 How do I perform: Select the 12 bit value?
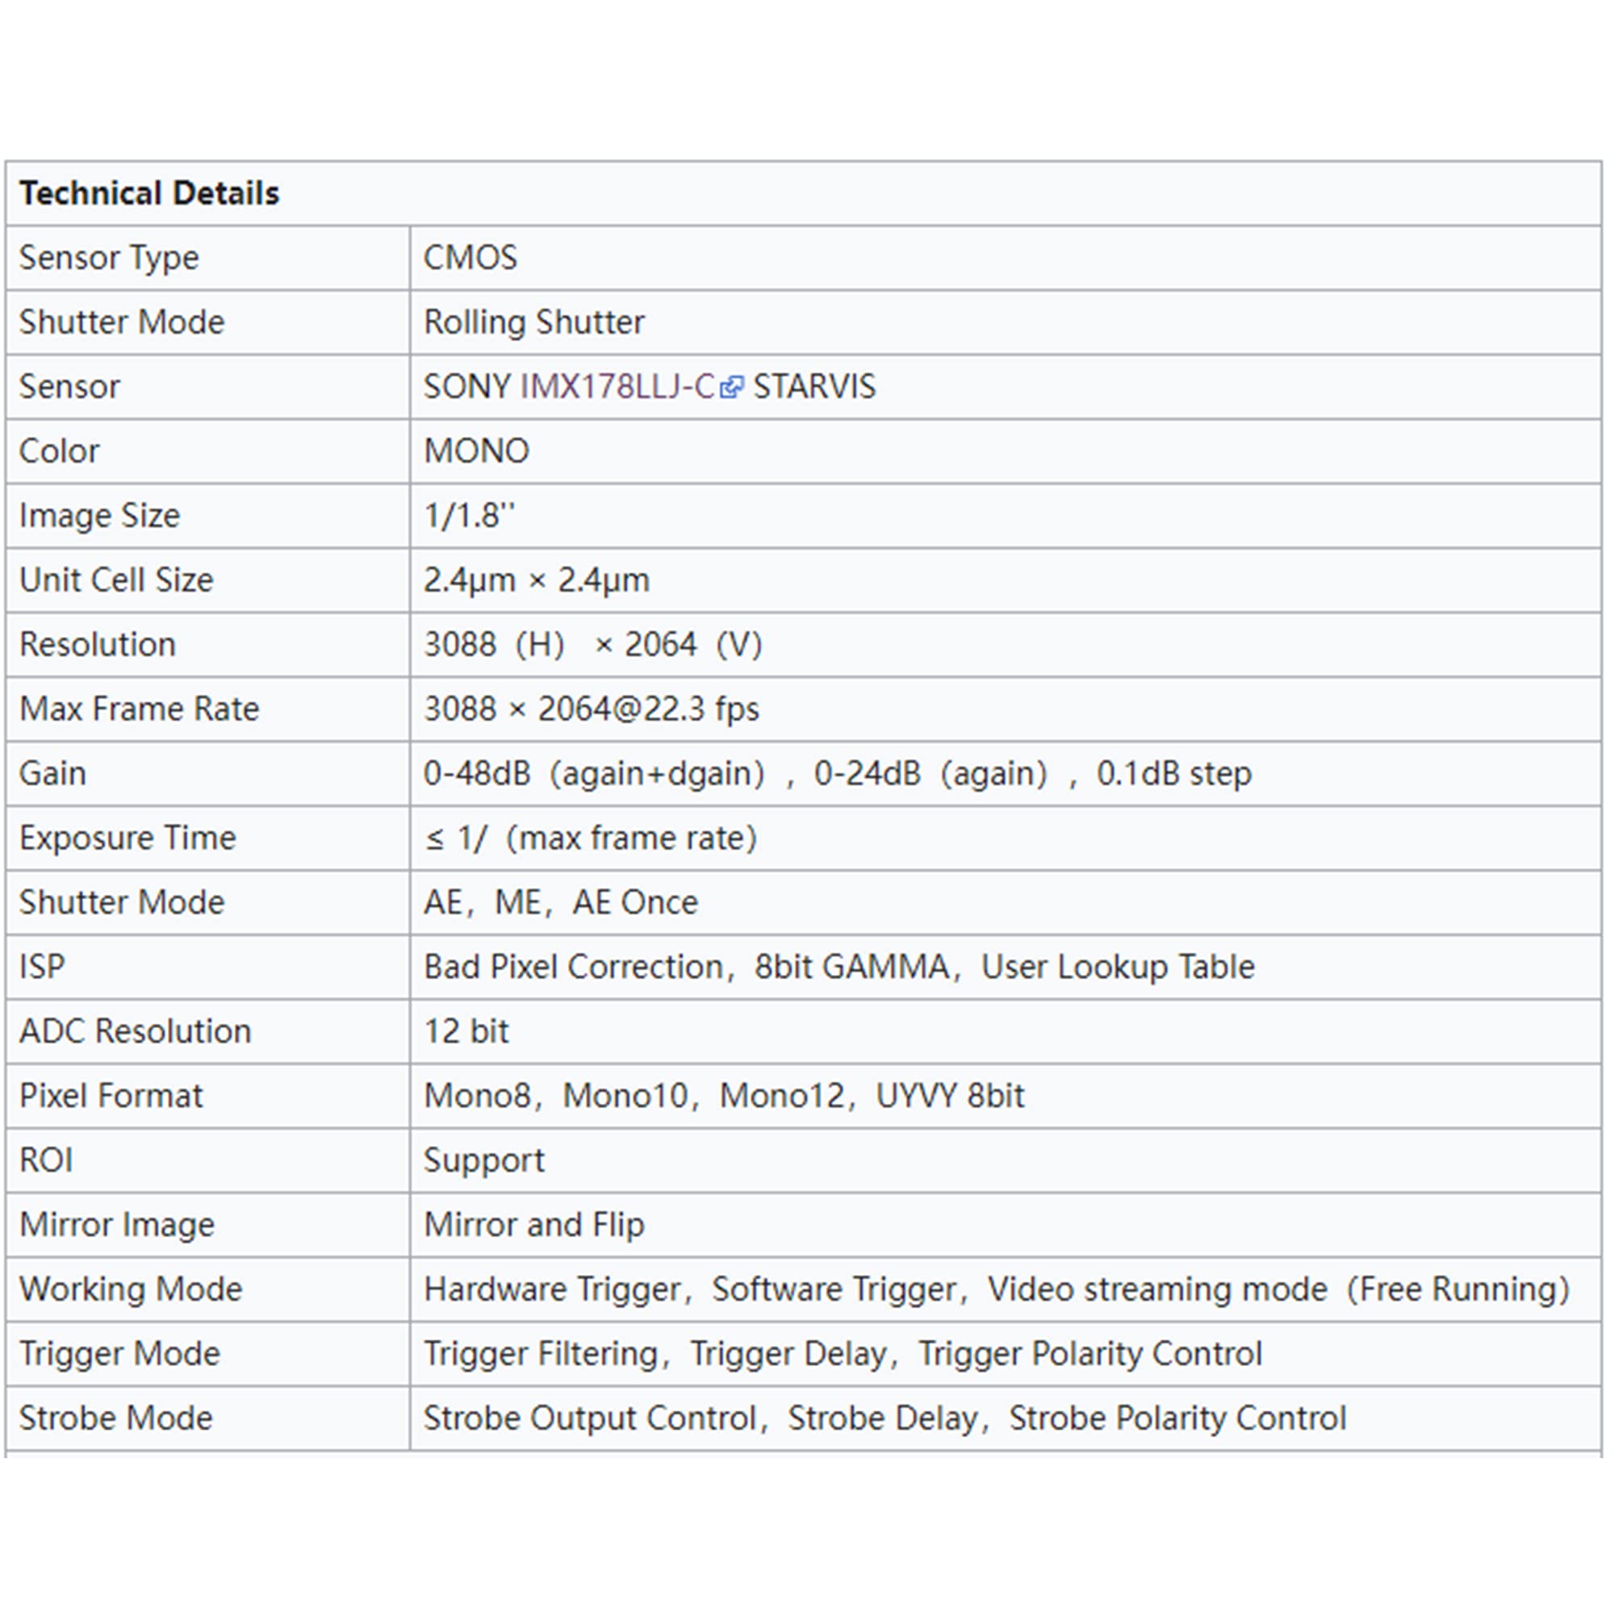coord(466,1031)
